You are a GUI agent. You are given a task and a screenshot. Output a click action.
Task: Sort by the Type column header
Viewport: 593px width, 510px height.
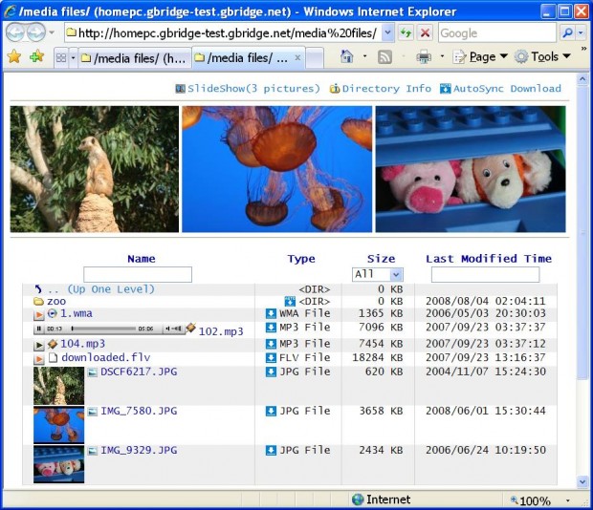click(301, 259)
